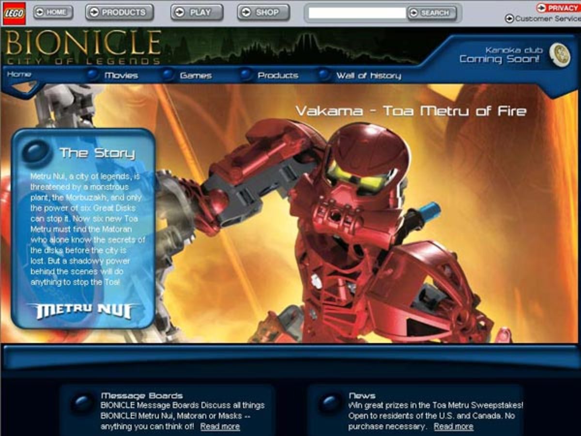The width and height of the screenshot is (581, 436).
Task: Click the Read more link under News
Action: tap(453, 426)
